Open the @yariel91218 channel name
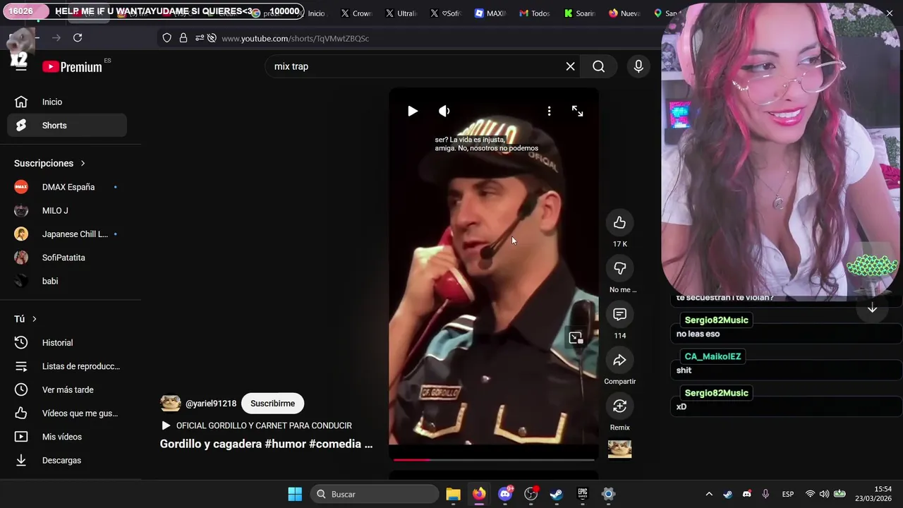The height and width of the screenshot is (508, 903). click(x=211, y=404)
